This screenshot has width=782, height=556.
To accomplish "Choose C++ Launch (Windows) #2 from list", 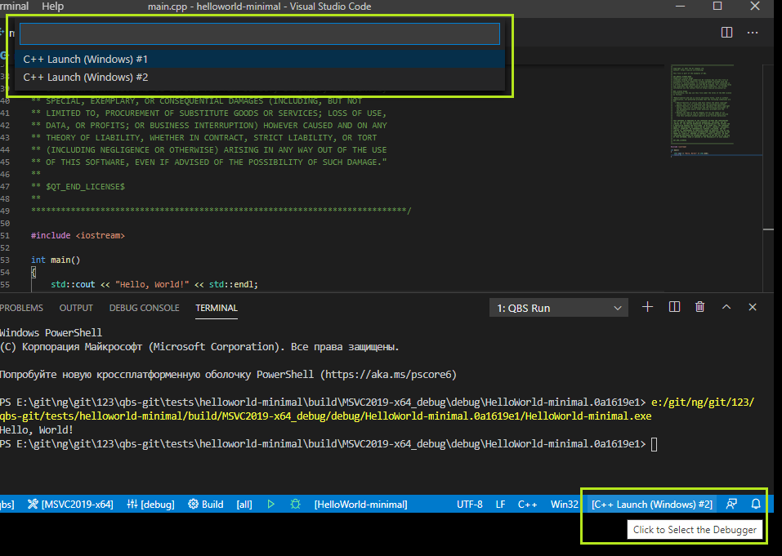I will 86,78.
